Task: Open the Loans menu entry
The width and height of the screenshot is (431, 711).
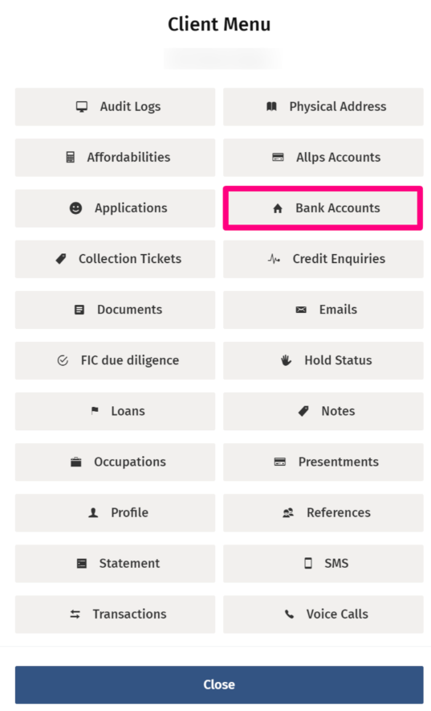Action: pos(116,411)
